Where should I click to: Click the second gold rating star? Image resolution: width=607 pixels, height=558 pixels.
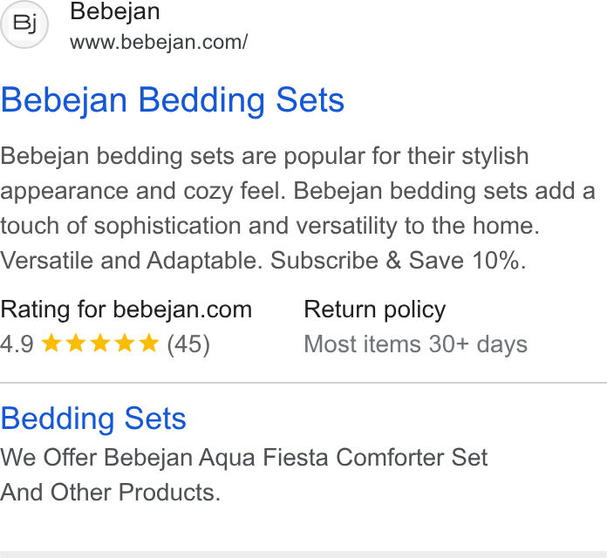(76, 344)
